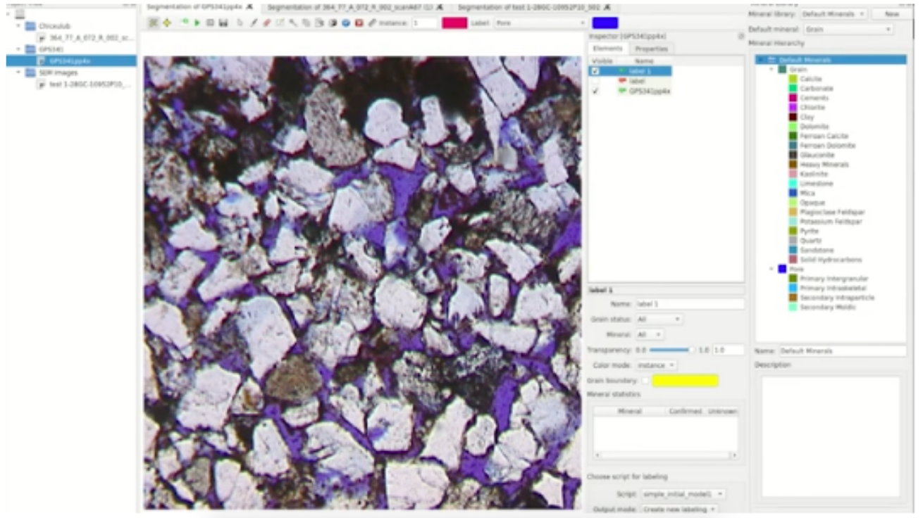Screen dimensions: 923x518
Task: Select the red eraser tool icon
Action: click(267, 23)
